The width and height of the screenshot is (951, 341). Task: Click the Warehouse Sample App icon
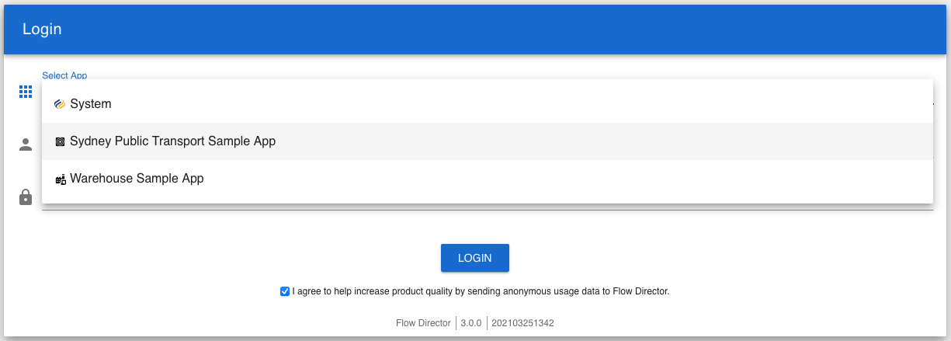click(x=60, y=179)
